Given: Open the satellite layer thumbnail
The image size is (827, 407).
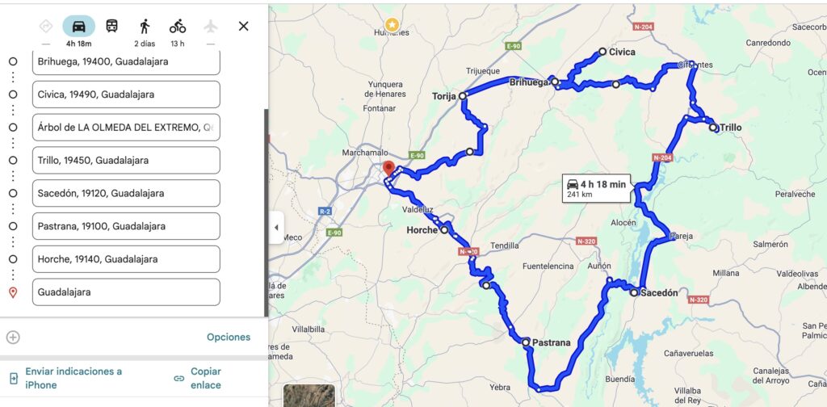Looking at the screenshot, I should coord(309,396).
